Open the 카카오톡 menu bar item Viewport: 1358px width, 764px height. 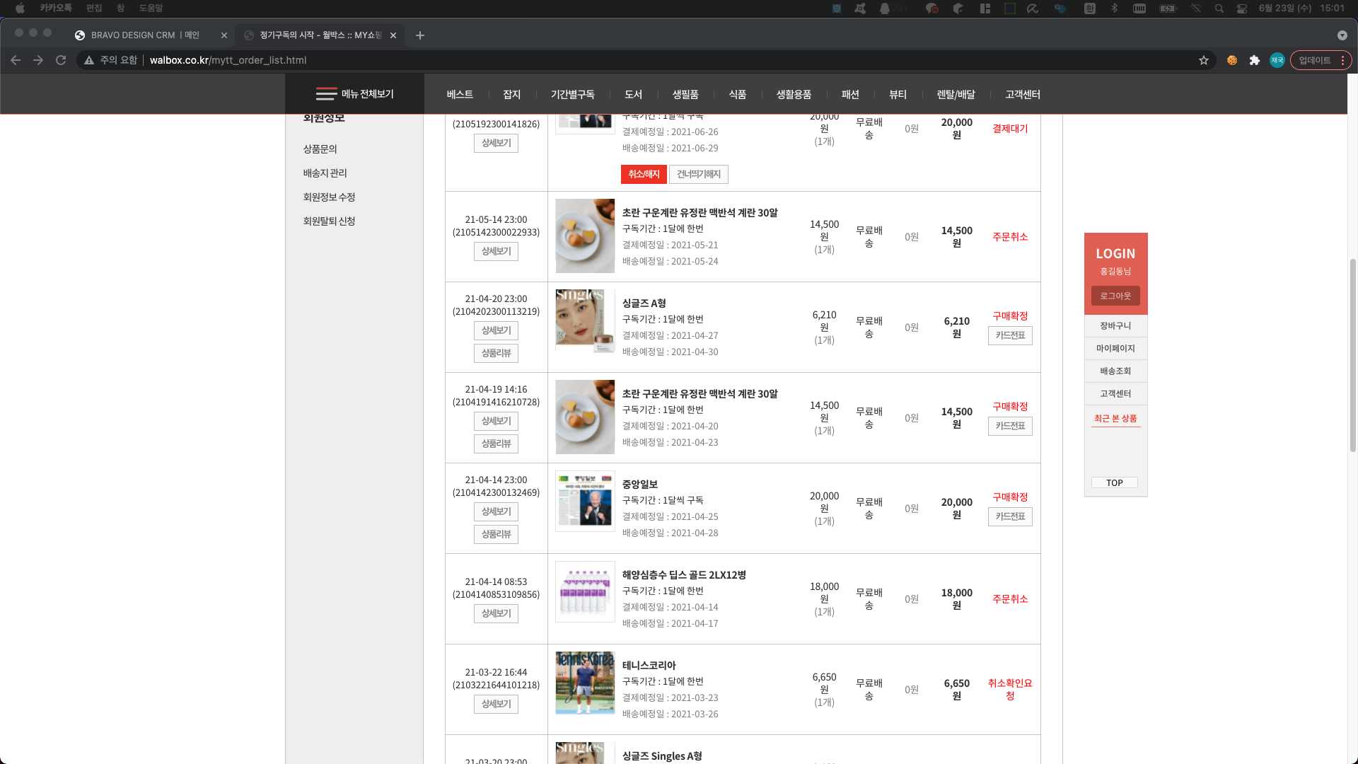pos(56,8)
